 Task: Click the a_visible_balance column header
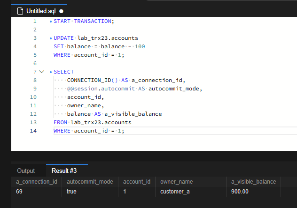pos(253,182)
